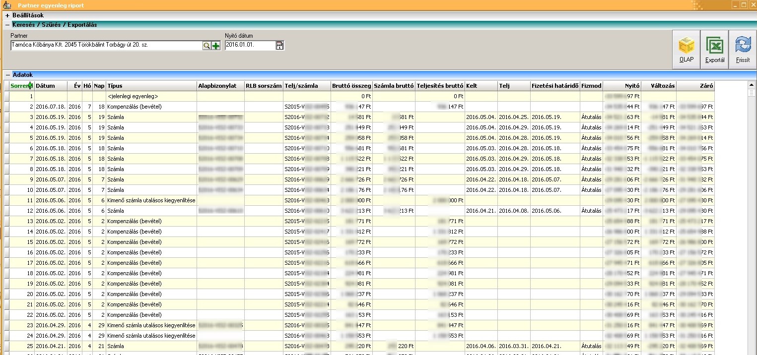757x355 pixels.
Task: Click the Fizetési határidő column header
Action: [554, 86]
